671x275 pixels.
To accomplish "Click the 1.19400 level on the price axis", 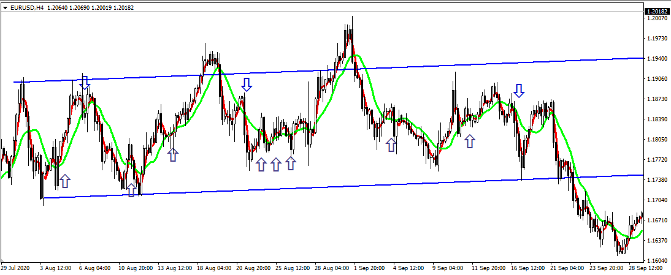I will click(657, 58).
